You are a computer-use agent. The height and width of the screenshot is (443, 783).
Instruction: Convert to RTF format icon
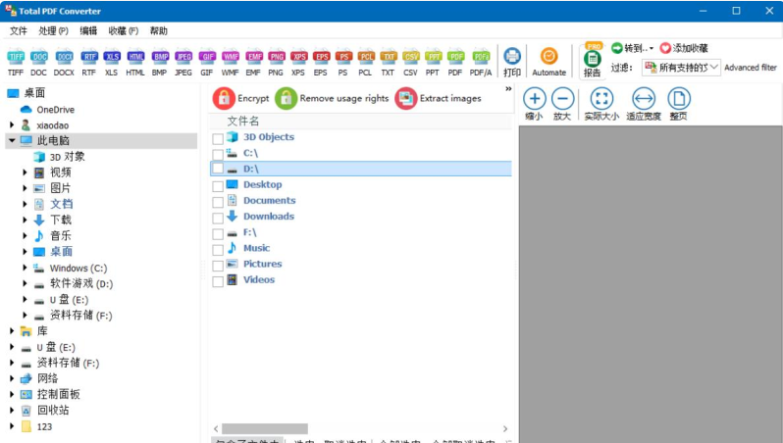[89, 63]
